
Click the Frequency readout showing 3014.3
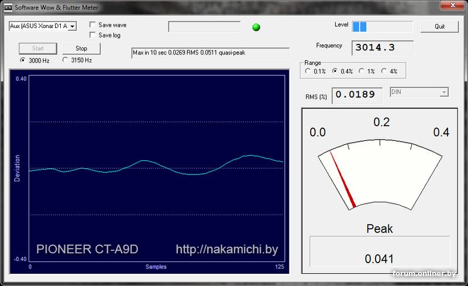pyautogui.click(x=382, y=48)
